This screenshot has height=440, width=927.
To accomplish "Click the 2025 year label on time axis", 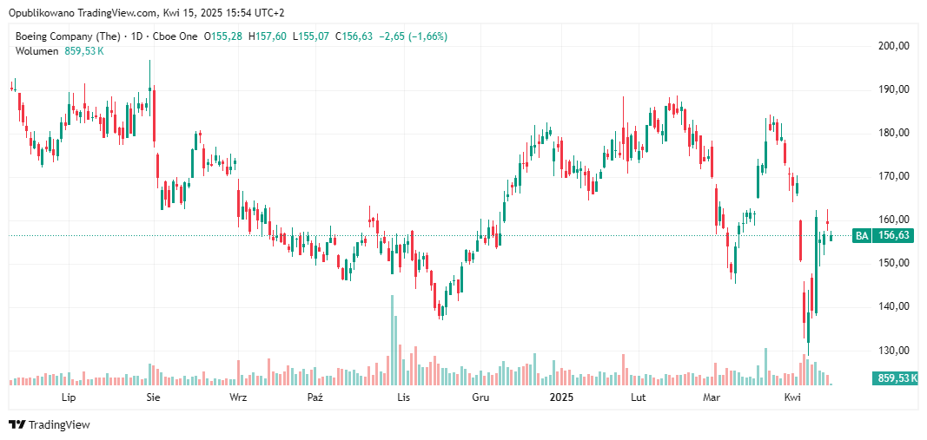I will [x=561, y=397].
